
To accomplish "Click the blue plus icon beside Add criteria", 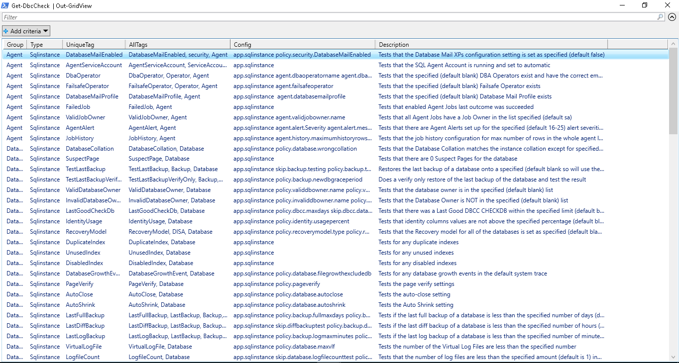I will [x=6, y=31].
